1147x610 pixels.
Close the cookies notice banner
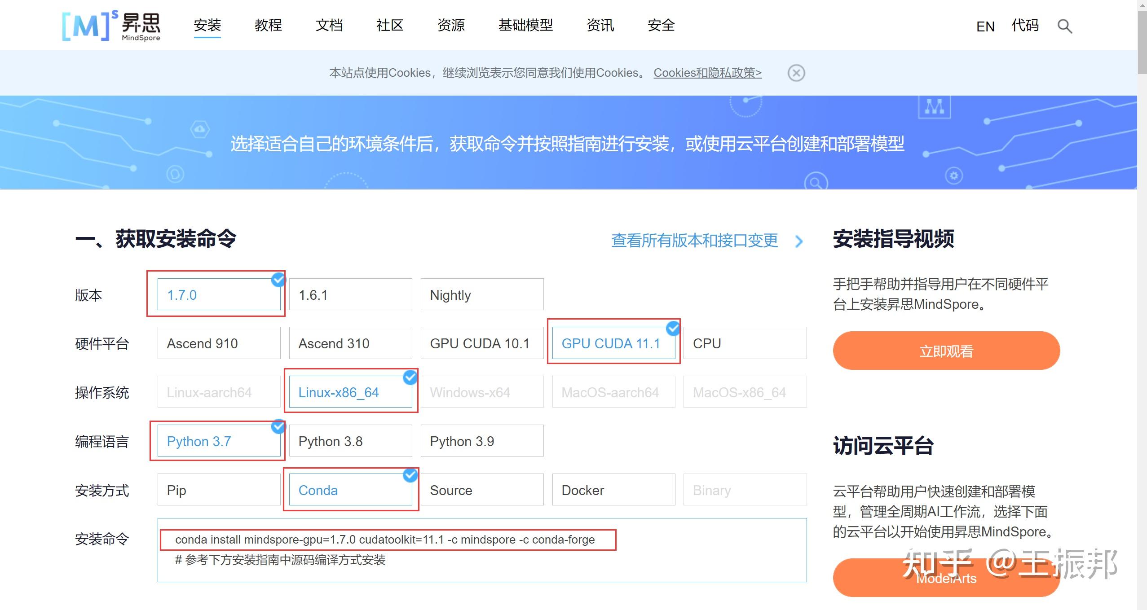coord(796,73)
